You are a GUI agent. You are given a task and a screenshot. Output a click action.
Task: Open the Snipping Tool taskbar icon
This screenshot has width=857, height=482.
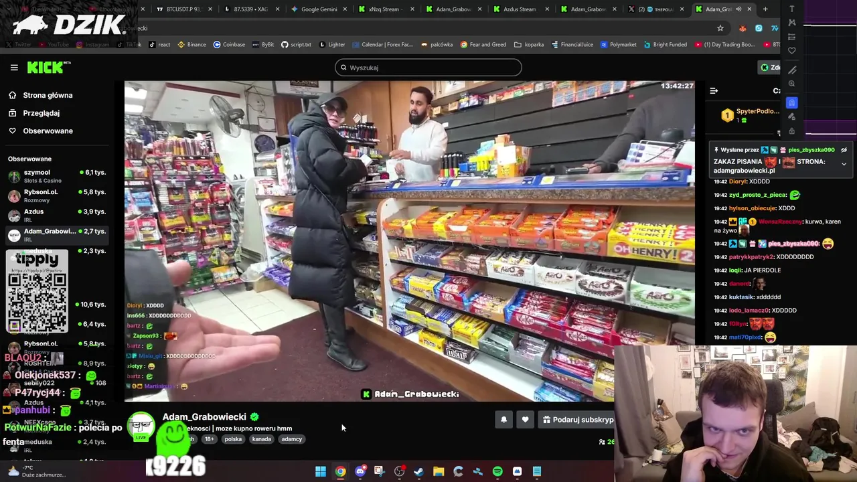[380, 471]
